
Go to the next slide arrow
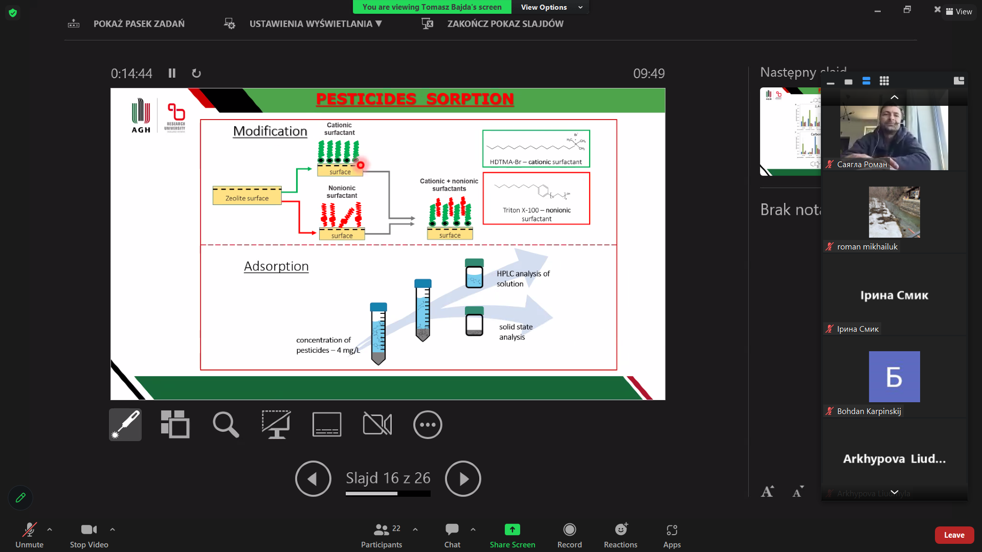[x=463, y=479]
